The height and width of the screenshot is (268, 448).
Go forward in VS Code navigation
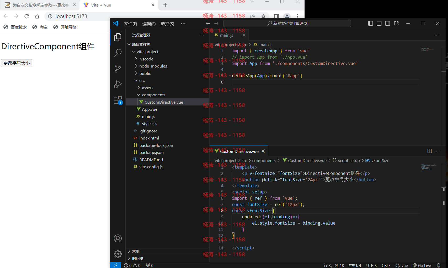point(216,24)
